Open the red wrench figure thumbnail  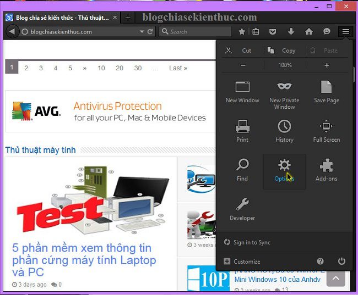(x=201, y=225)
